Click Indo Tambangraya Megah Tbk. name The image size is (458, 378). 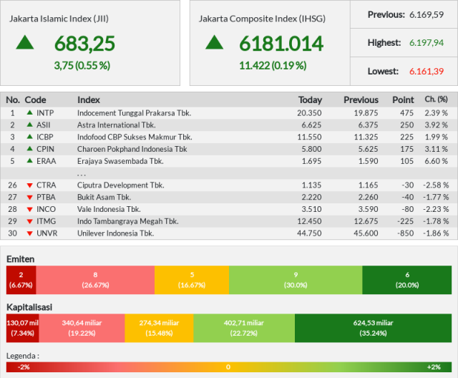(x=128, y=221)
